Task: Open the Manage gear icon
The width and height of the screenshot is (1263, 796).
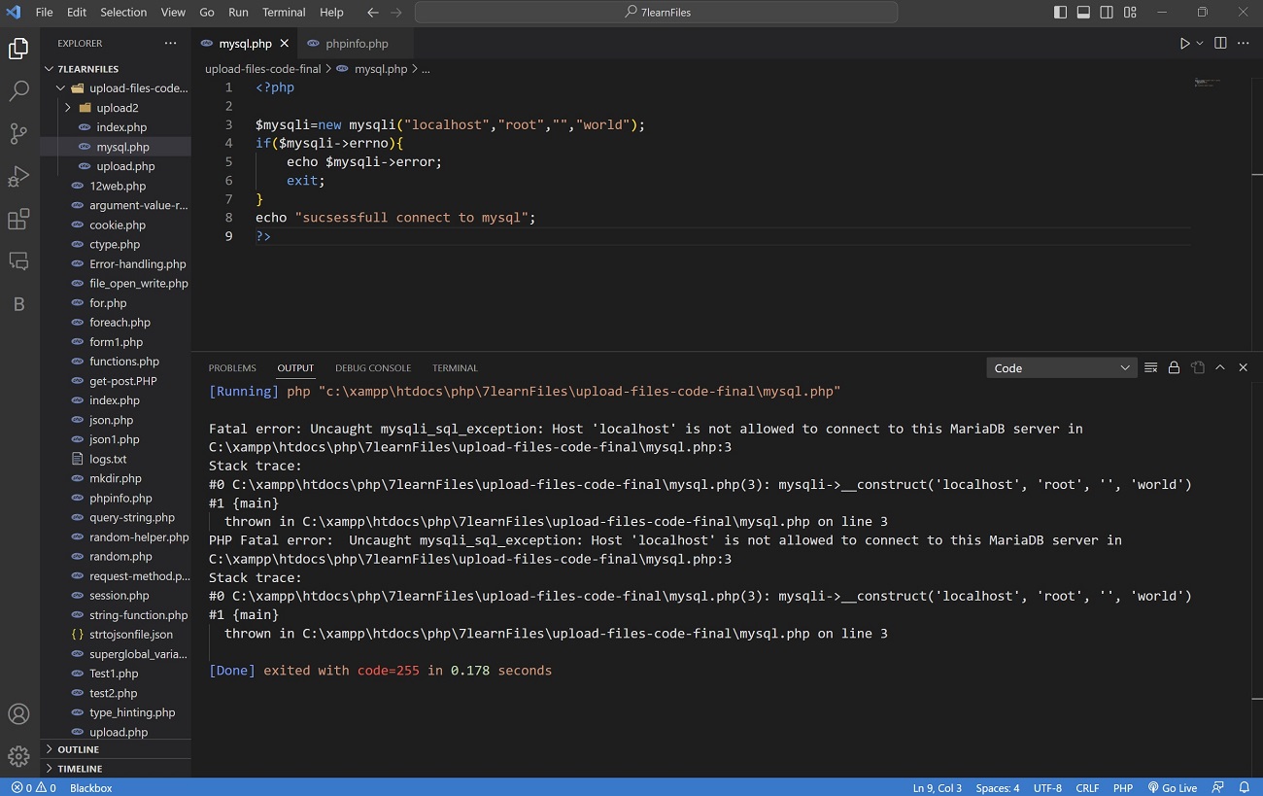Action: coord(18,756)
